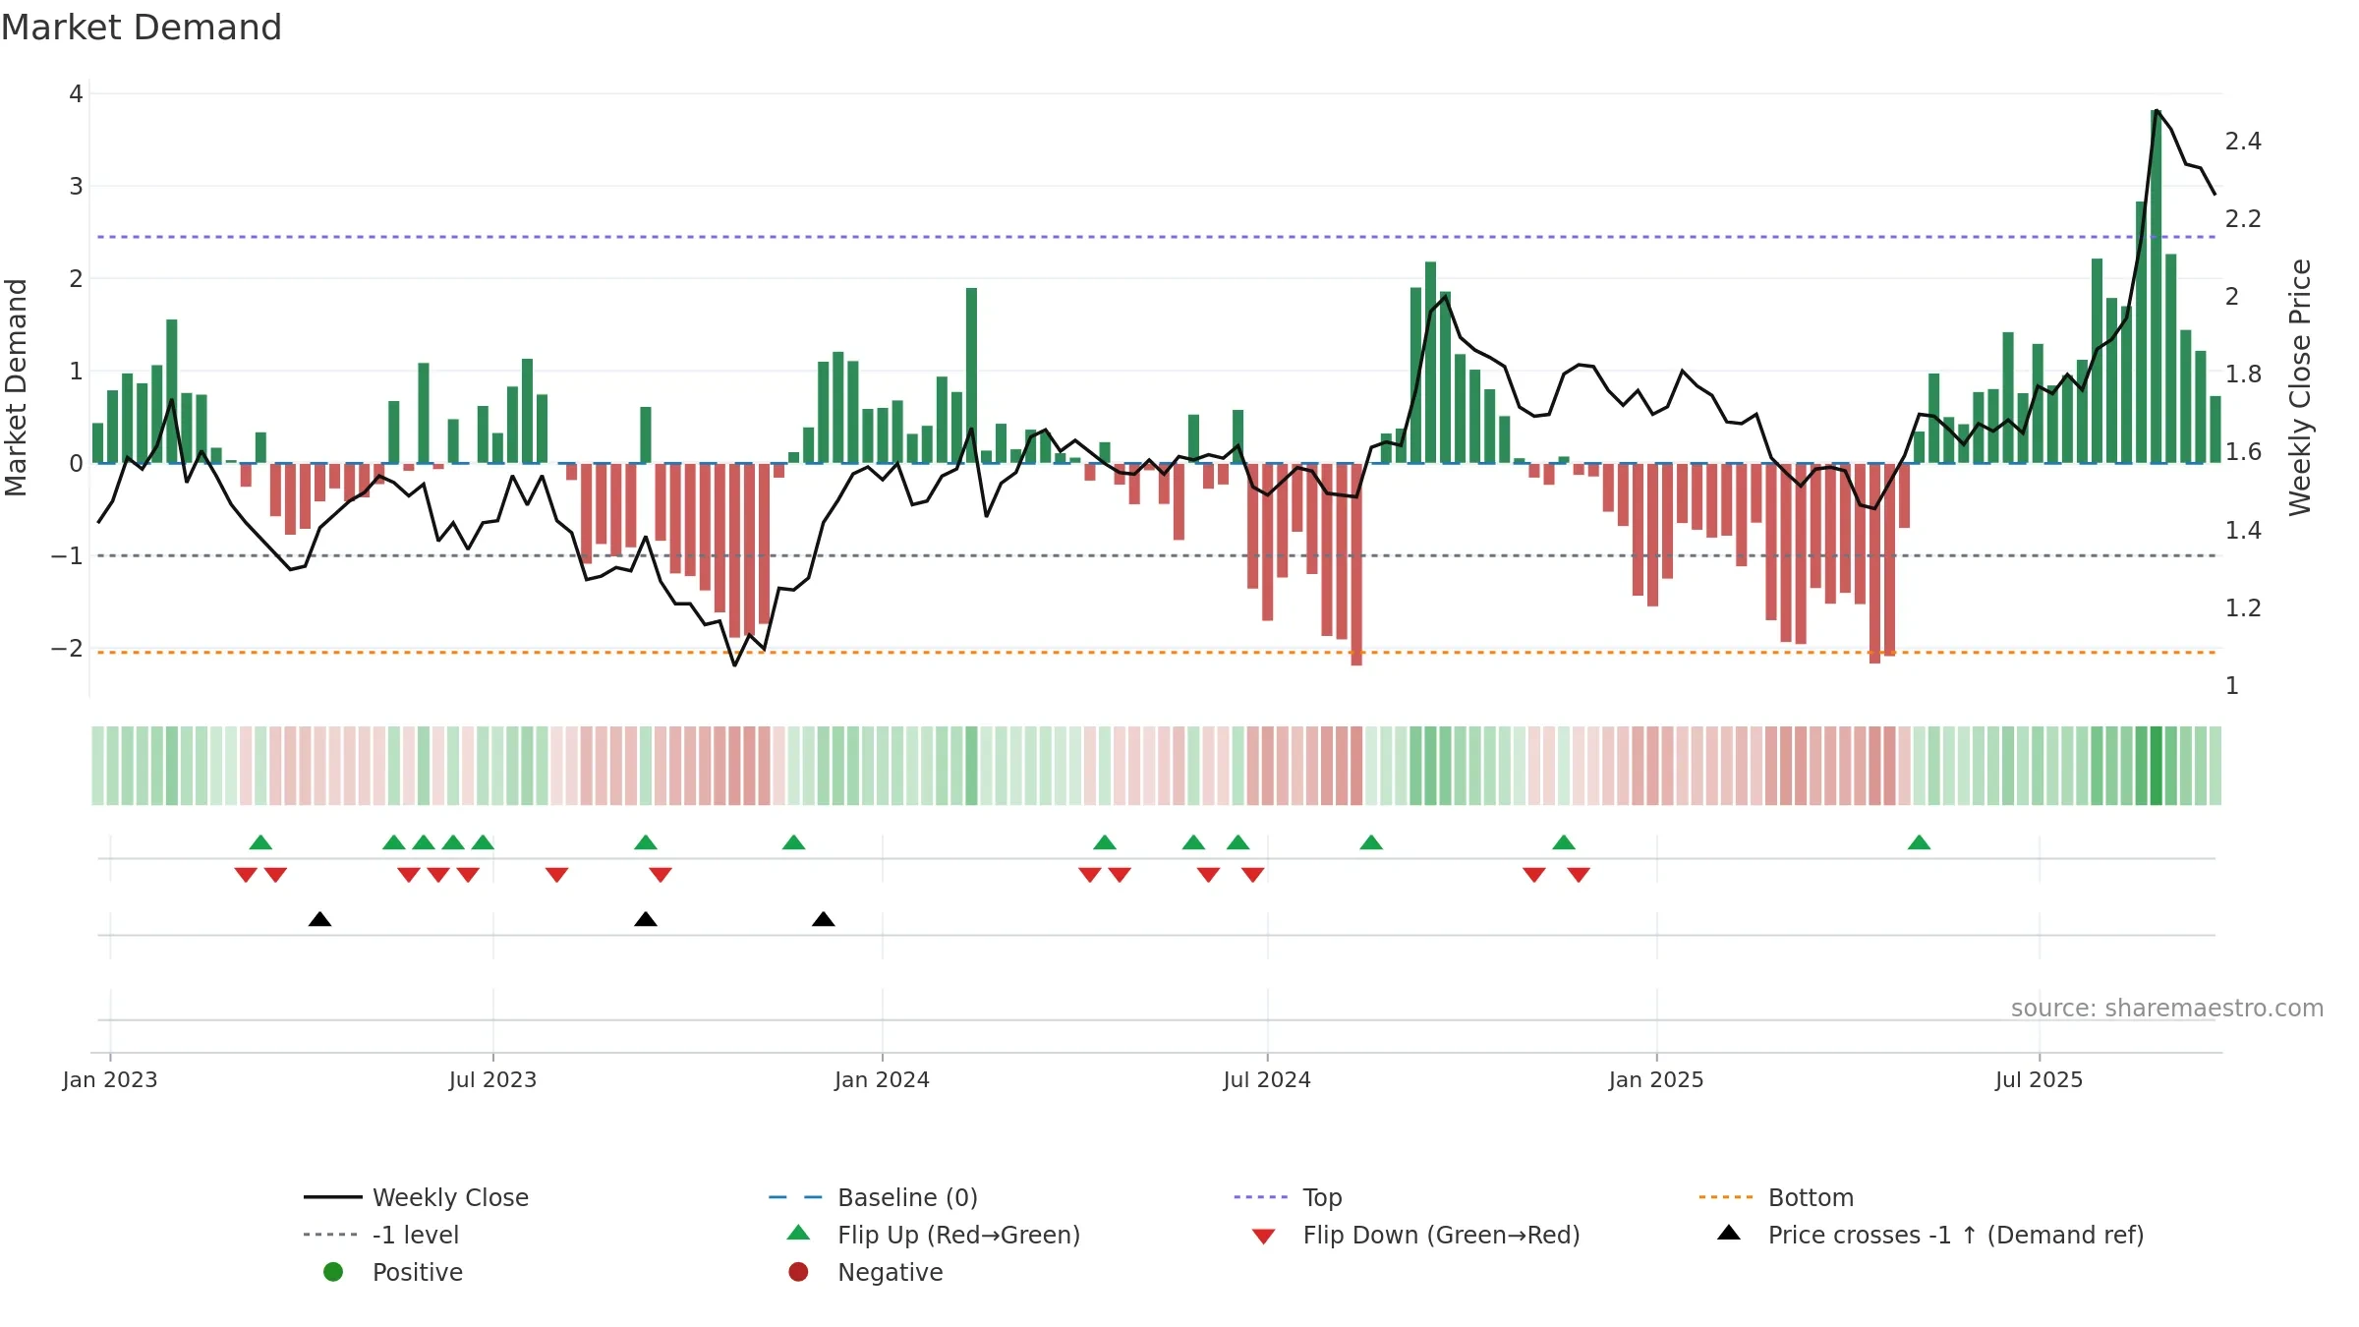This screenshot has width=2359, height=1327.
Task: Click the darkest green heatmap strip cell
Action: click(2156, 766)
